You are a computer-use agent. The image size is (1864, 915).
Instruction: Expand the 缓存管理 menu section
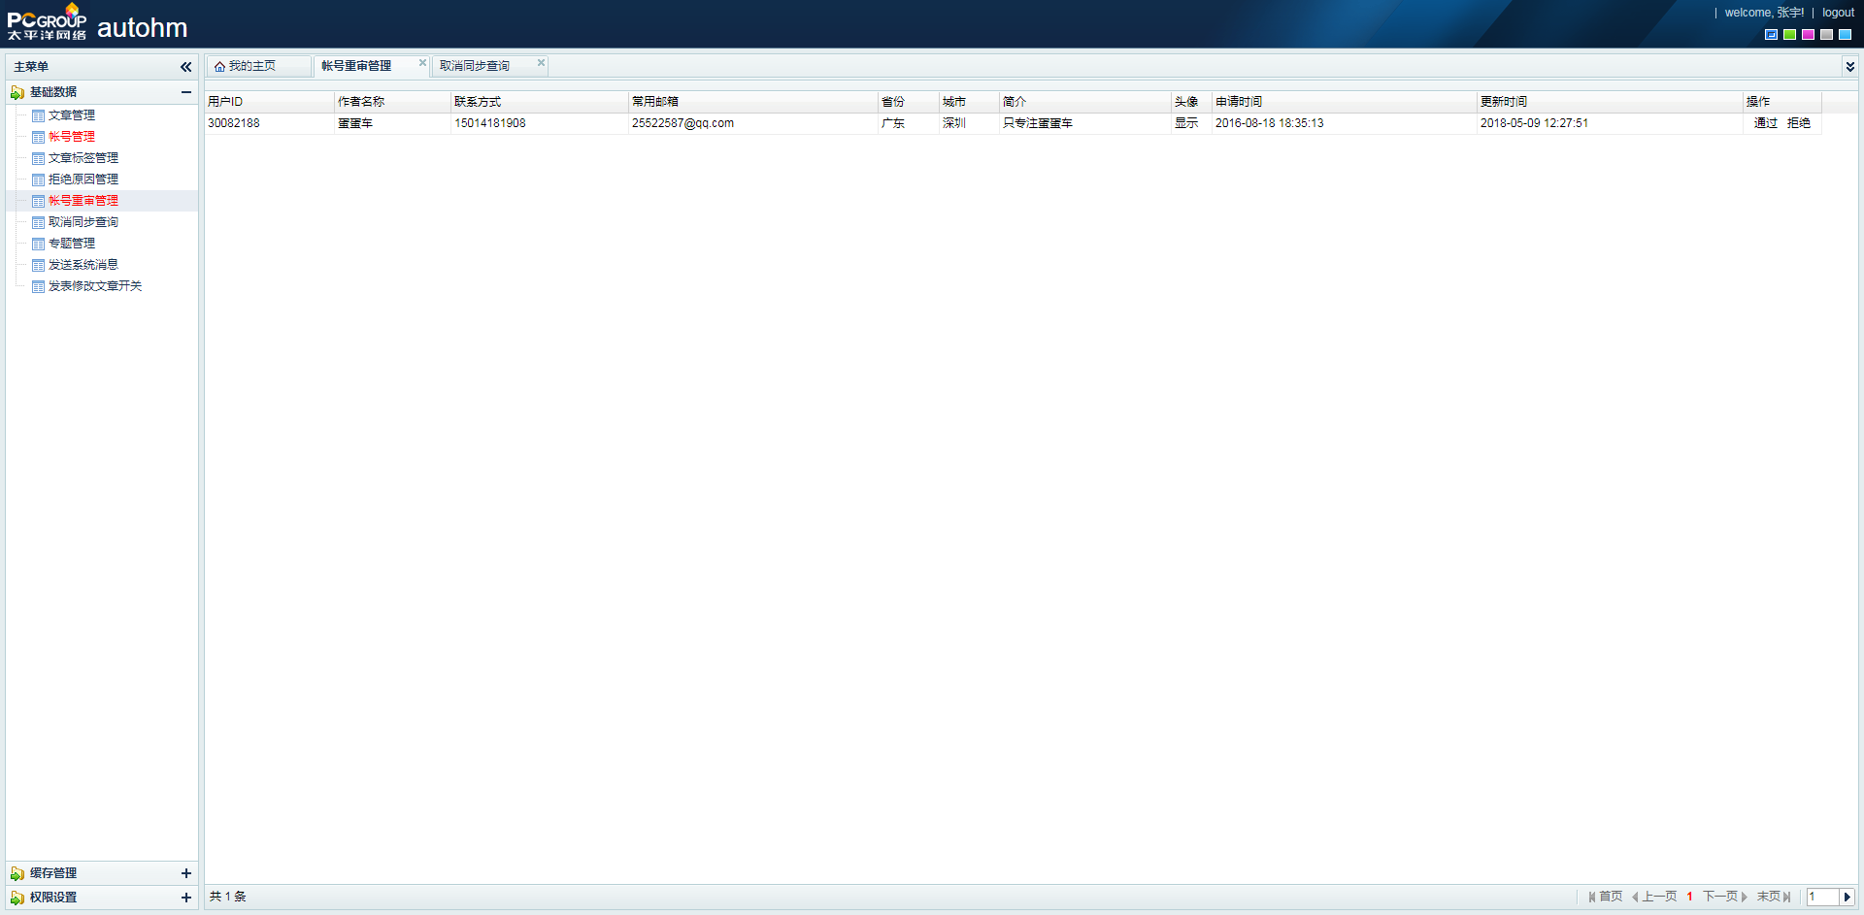[x=185, y=873]
